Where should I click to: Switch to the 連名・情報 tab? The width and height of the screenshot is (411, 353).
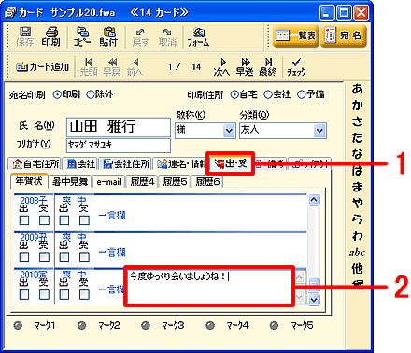click(180, 164)
